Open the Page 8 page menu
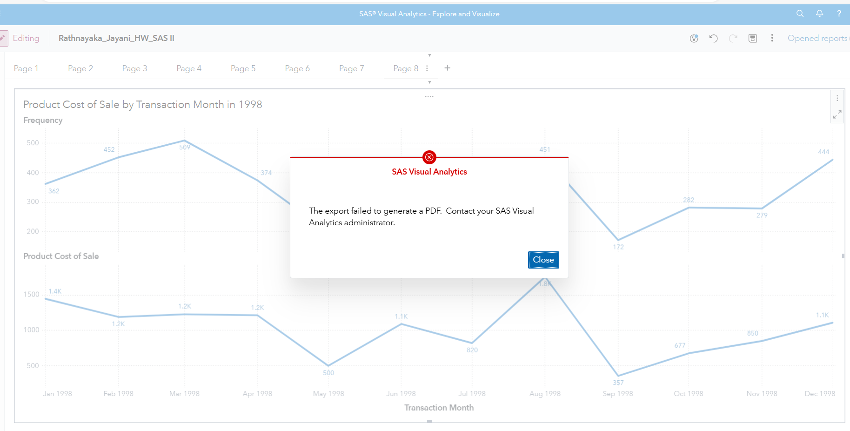Image resolution: width=850 pixels, height=431 pixels. [x=427, y=68]
